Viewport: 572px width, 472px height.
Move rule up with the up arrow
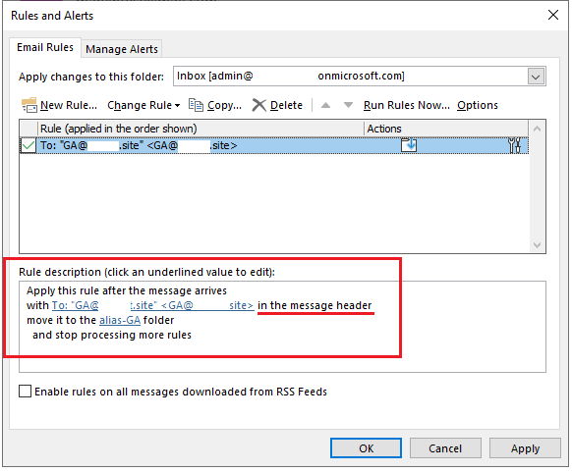(325, 105)
